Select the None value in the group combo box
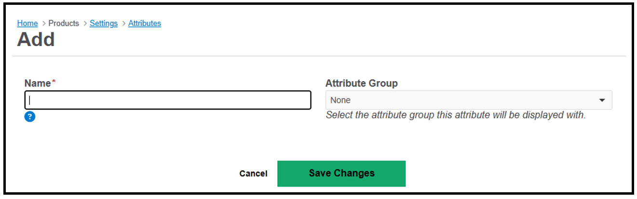 (x=340, y=100)
